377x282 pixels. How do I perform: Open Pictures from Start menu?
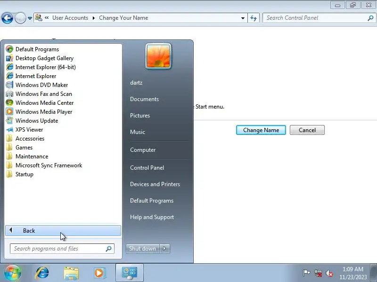140,116
